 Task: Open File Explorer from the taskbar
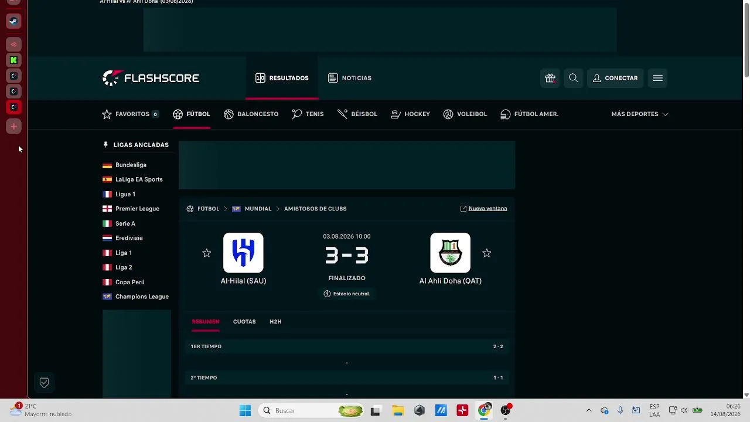coord(398,410)
